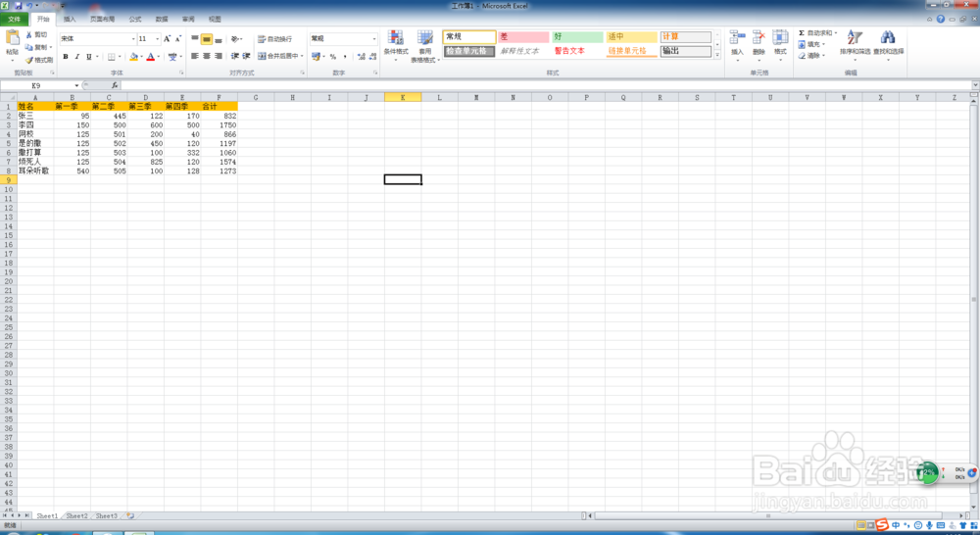
Task: Apply percent style number format
Action: (x=333, y=56)
